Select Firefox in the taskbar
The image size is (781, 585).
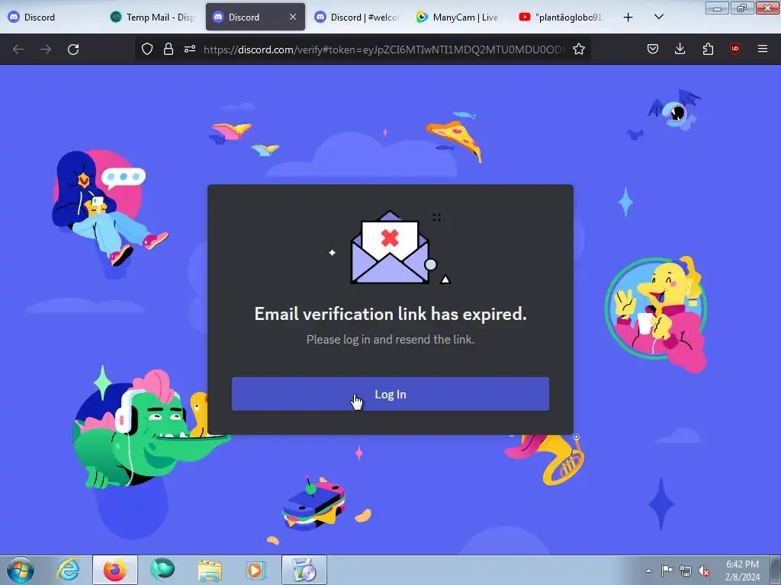click(115, 570)
